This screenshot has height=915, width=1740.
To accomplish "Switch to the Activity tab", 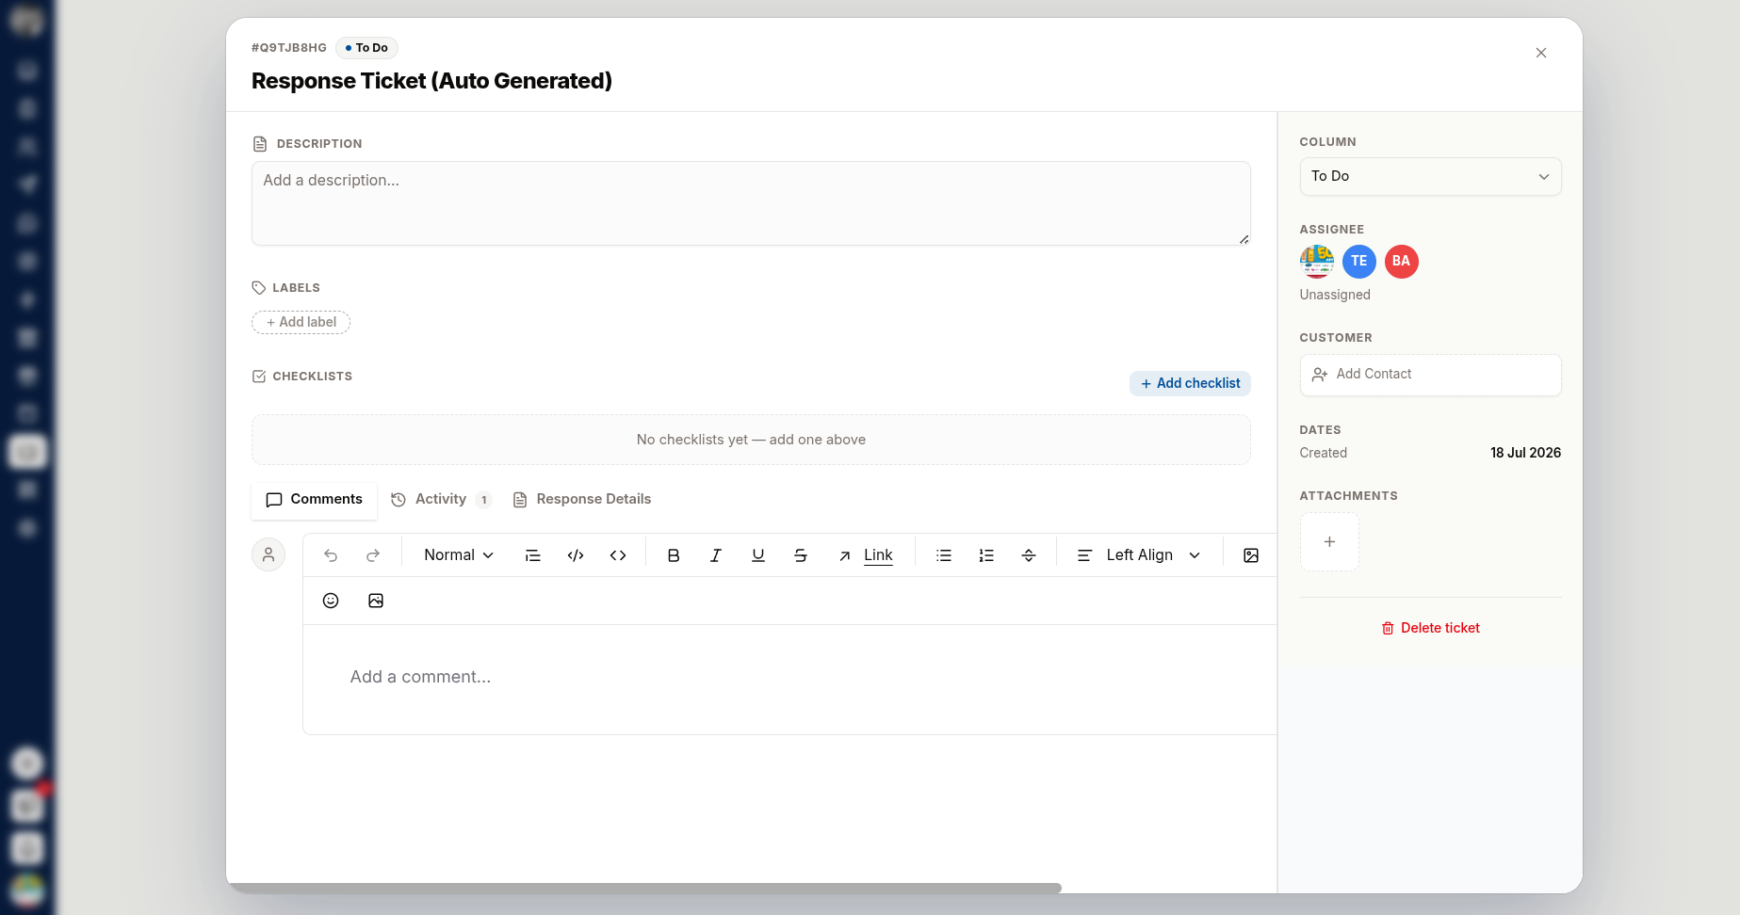I will 441,499.
